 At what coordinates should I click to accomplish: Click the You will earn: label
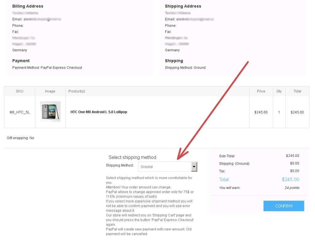point(229,188)
